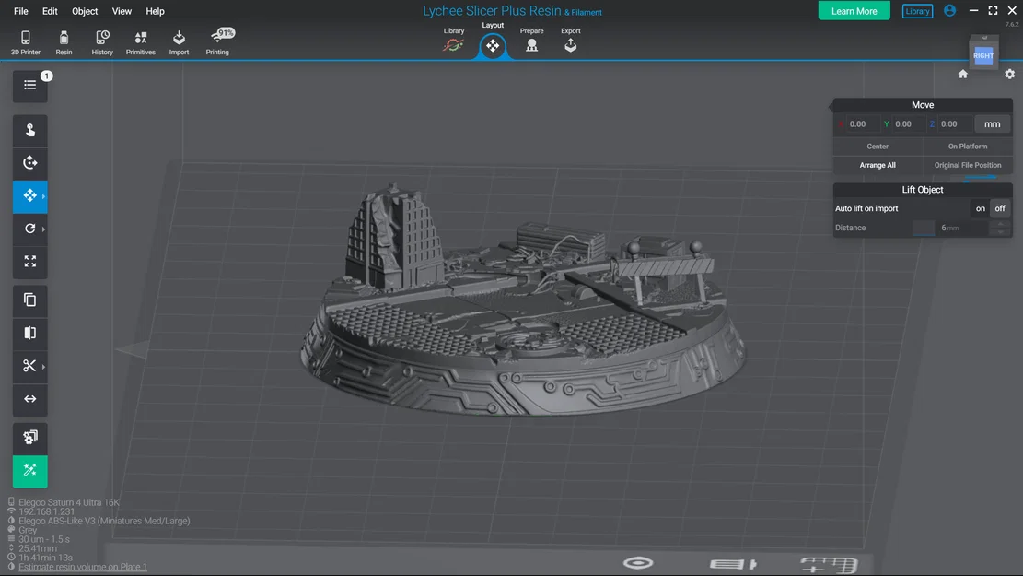Open the Object menu
1023x576 pixels.
click(x=85, y=11)
